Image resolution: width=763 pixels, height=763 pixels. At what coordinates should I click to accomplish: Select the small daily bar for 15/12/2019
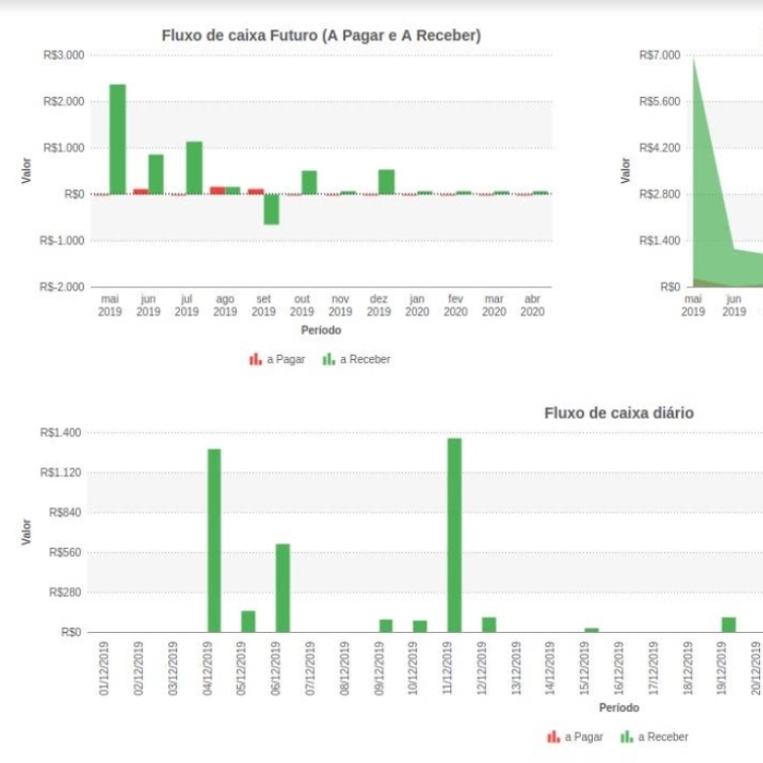click(592, 630)
